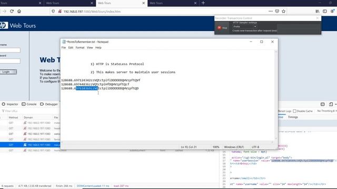
Task: Close the last Web Tours tab
Action: click(195, 3)
